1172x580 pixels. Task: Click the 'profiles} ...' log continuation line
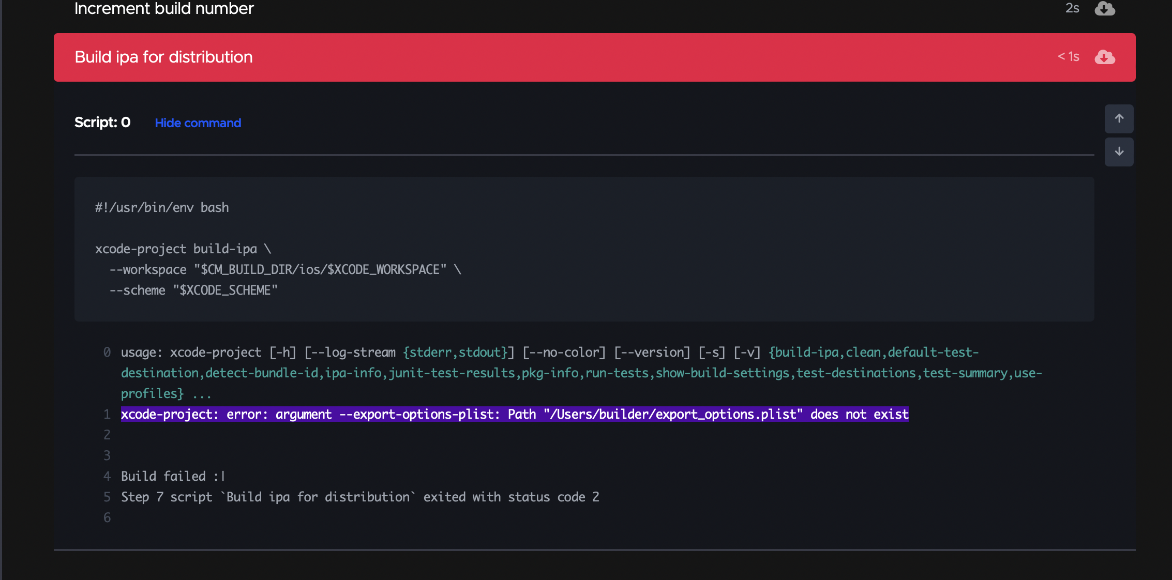click(x=166, y=393)
